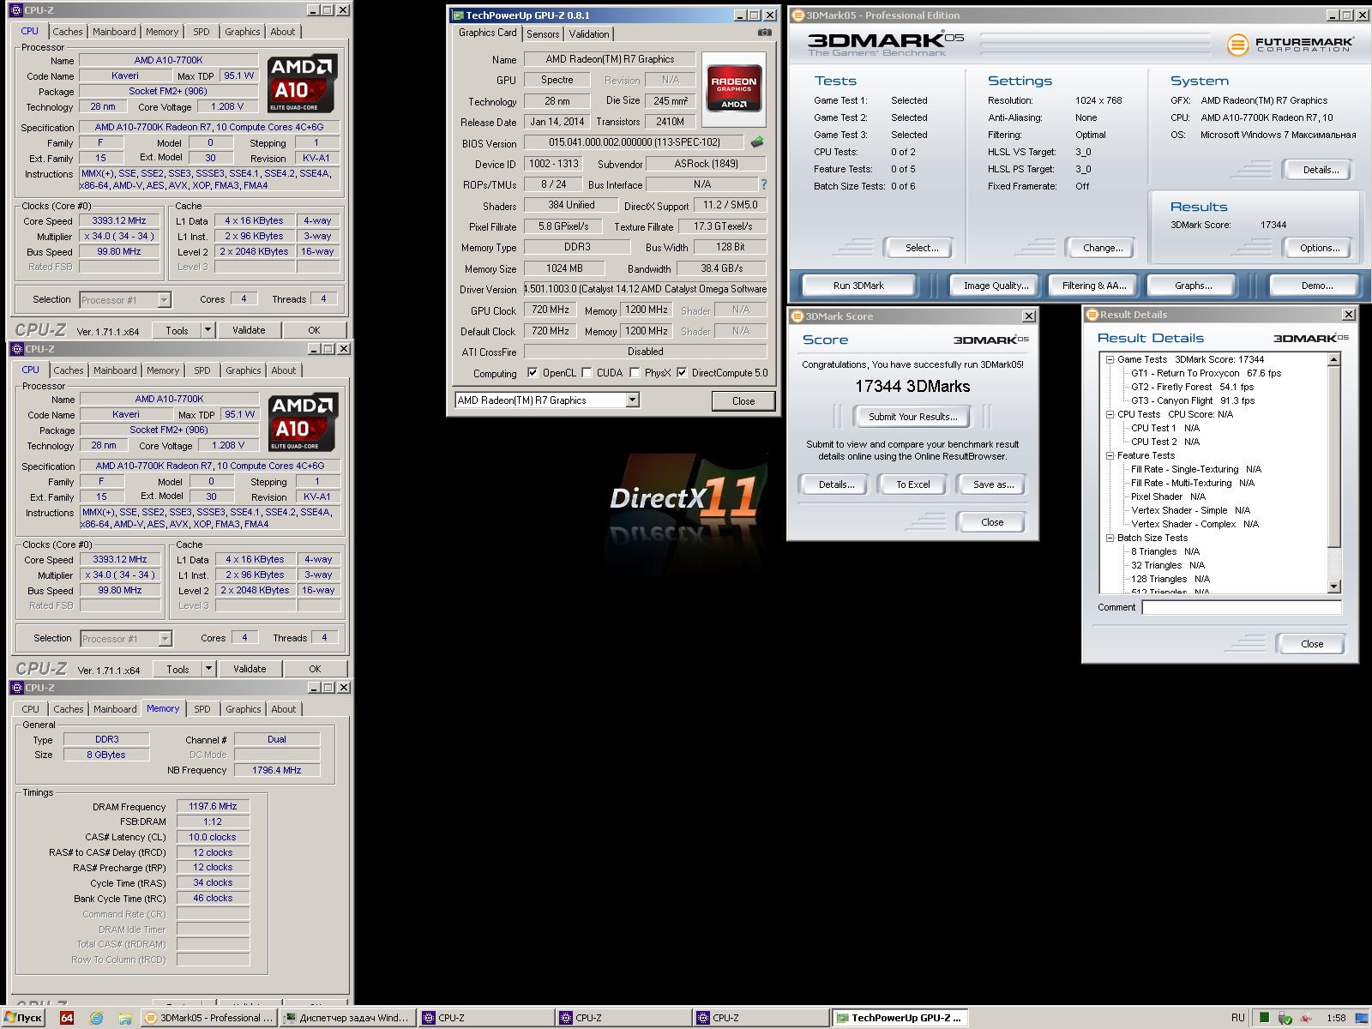Viewport: 1372px width, 1029px height.
Task: Click the GPU-Z title bar application icon
Action: (458, 15)
